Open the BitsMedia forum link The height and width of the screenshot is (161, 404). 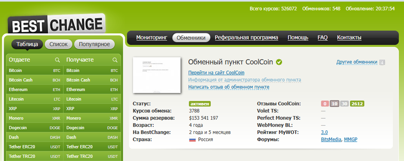click(331, 139)
